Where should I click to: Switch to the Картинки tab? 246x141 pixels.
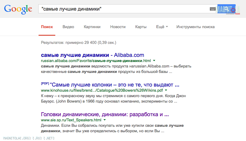(x=92, y=27)
